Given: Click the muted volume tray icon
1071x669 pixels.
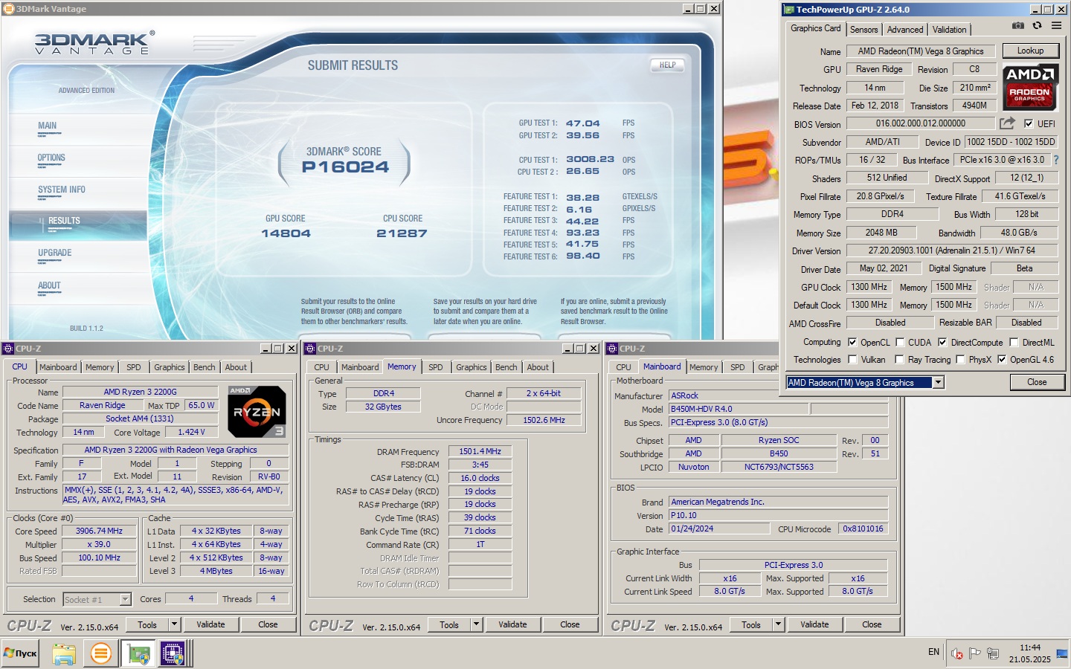Looking at the screenshot, I should click(x=956, y=654).
